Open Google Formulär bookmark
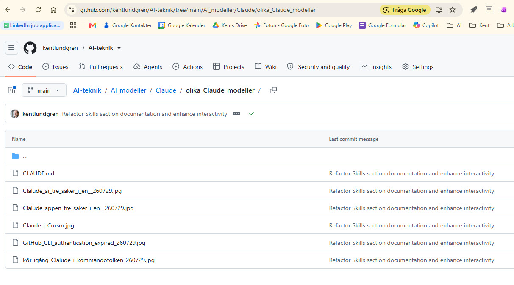The width and height of the screenshot is (514, 285). click(383, 25)
